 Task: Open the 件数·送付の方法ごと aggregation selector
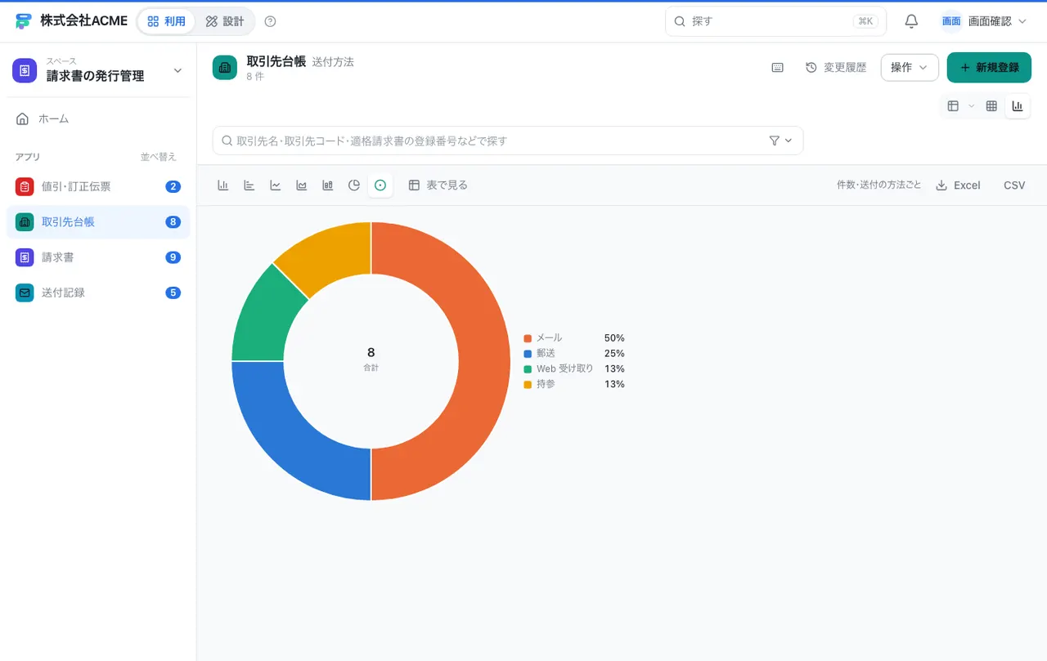[878, 185]
